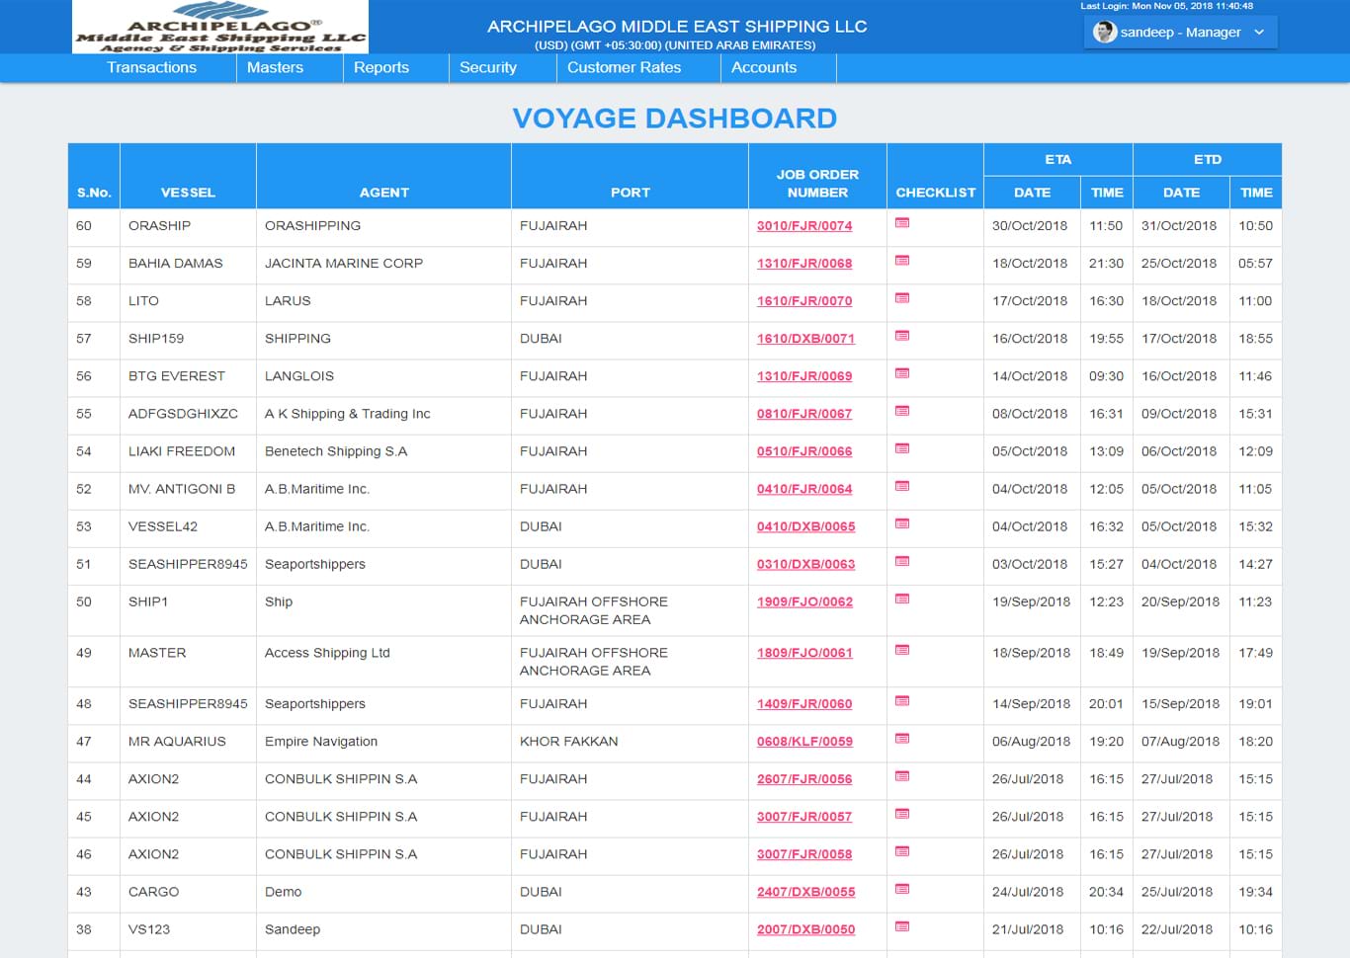The image size is (1350, 958).
Task: Expand the sandeep - Manager dropdown arrow
Action: 1259,33
